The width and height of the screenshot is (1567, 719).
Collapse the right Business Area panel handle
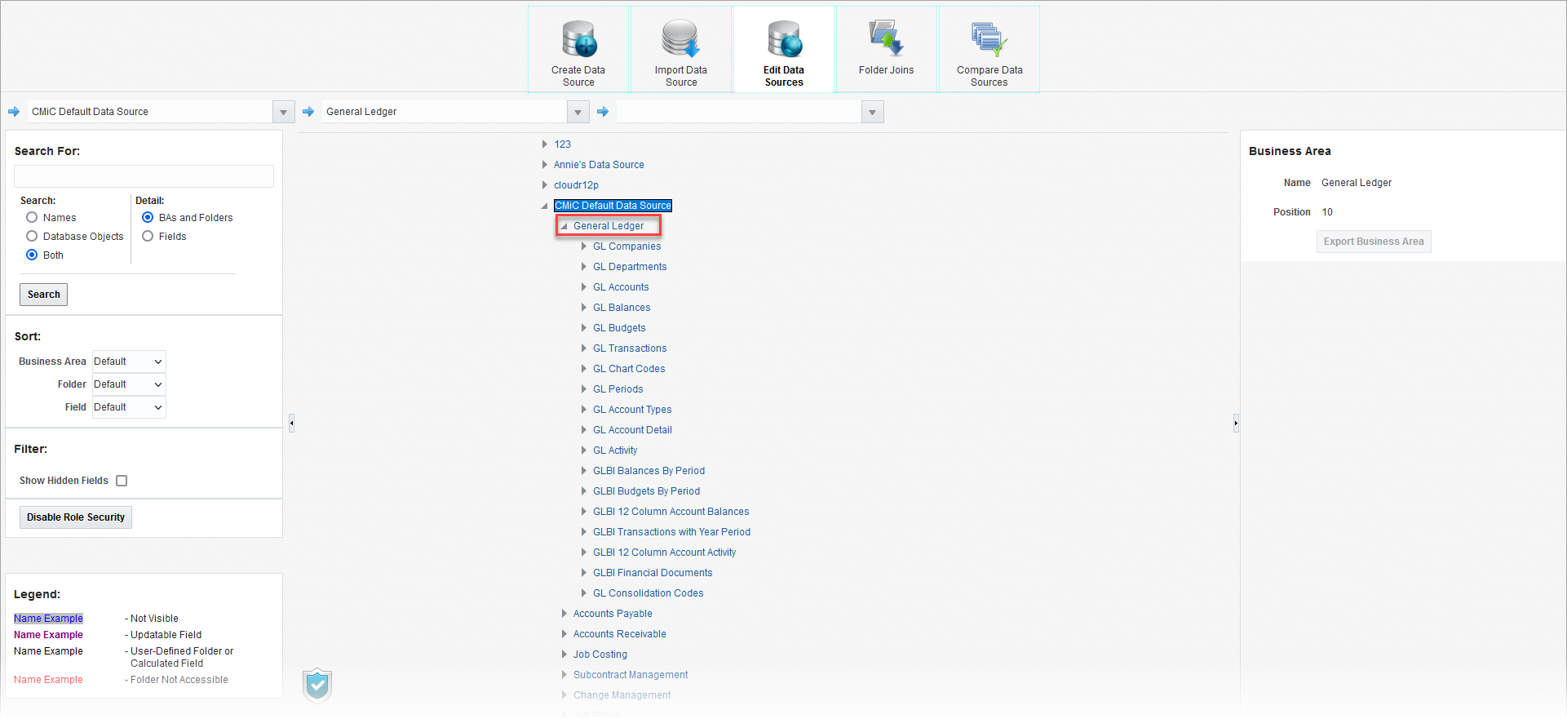point(1236,423)
